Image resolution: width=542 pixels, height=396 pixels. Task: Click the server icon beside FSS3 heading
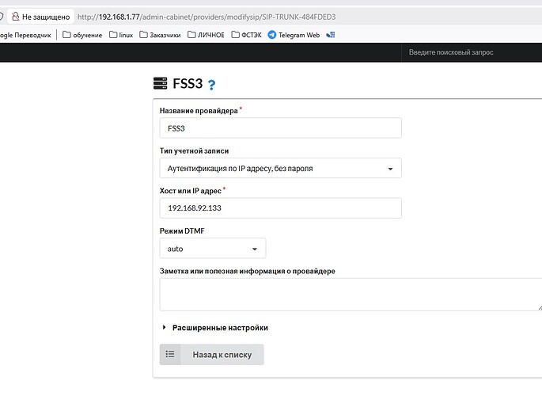point(160,83)
